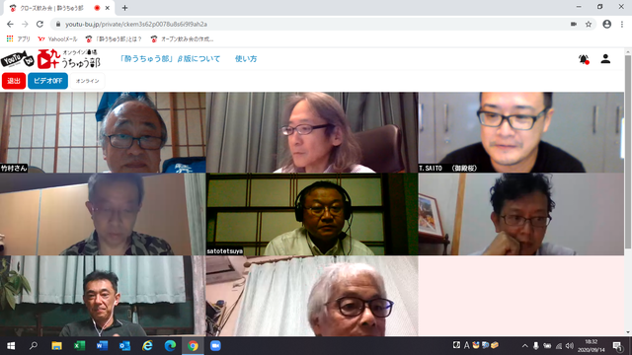Screen dimensions: 632x355
Task: Select the long-haired man's video tile
Action: coord(312,132)
